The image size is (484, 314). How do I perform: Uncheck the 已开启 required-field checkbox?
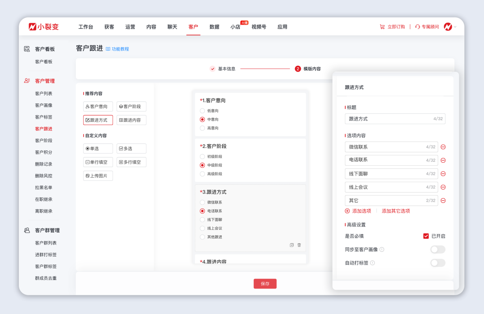coord(425,236)
